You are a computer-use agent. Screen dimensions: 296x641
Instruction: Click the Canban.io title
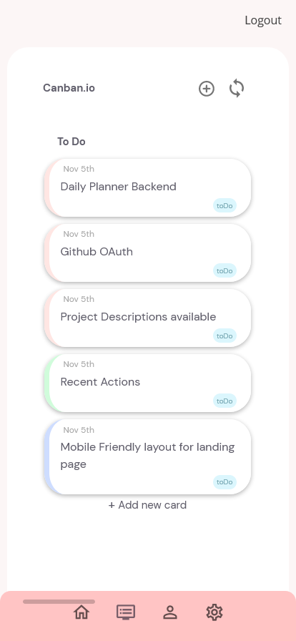point(69,88)
